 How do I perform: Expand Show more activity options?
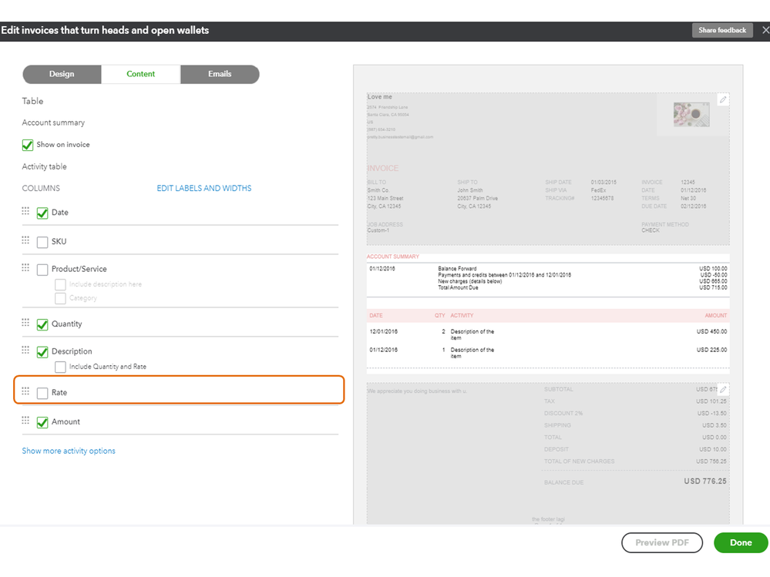coord(69,451)
